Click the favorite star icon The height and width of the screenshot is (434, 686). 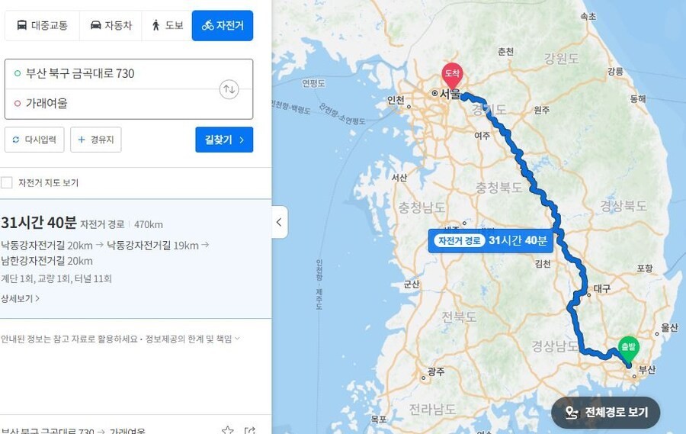(227, 430)
